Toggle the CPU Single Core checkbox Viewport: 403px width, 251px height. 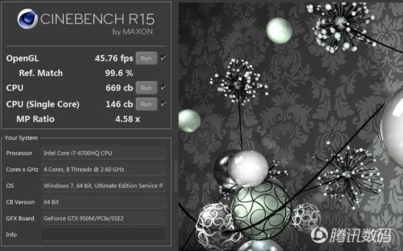(x=163, y=104)
